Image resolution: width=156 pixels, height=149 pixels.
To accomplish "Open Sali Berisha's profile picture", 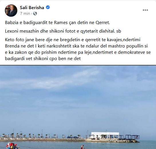I will [11, 10].
